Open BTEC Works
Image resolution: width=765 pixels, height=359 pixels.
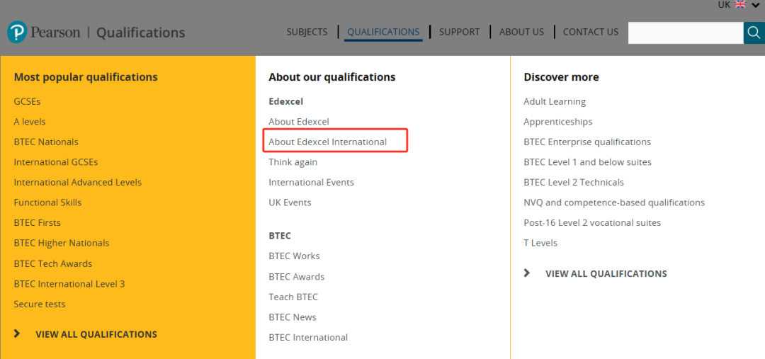[294, 256]
